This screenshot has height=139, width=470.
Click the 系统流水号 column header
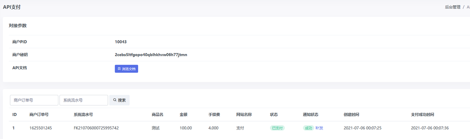[x=83, y=115]
